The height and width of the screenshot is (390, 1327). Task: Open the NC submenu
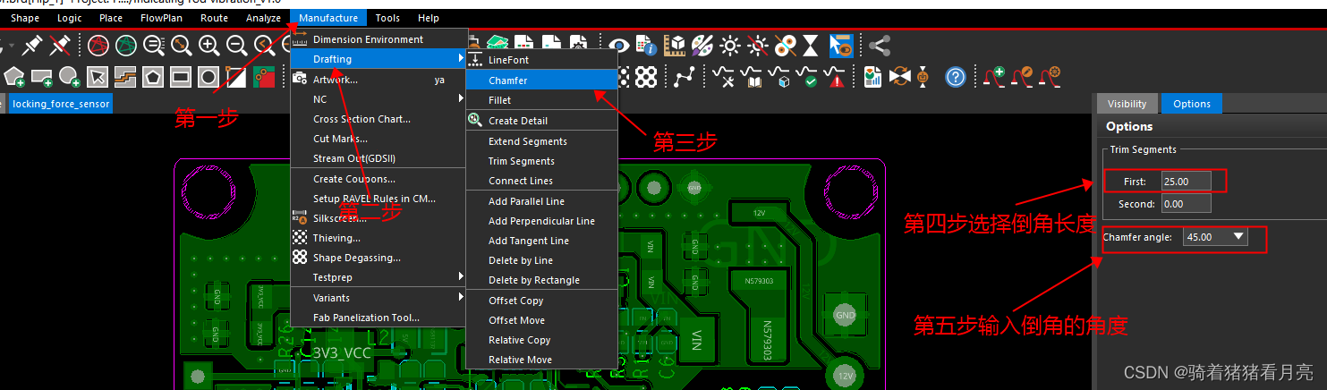click(x=379, y=99)
